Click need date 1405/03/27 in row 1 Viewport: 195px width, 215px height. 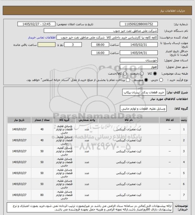tap(19, 129)
